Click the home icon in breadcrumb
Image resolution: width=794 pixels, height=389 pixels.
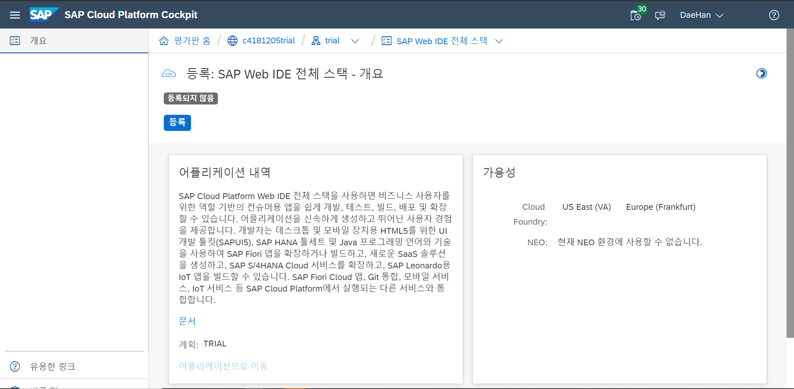point(164,41)
